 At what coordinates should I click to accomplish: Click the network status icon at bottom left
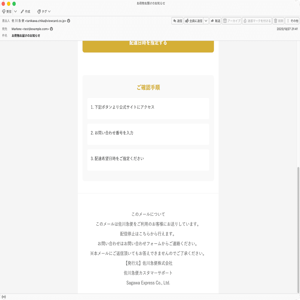coord(4,296)
